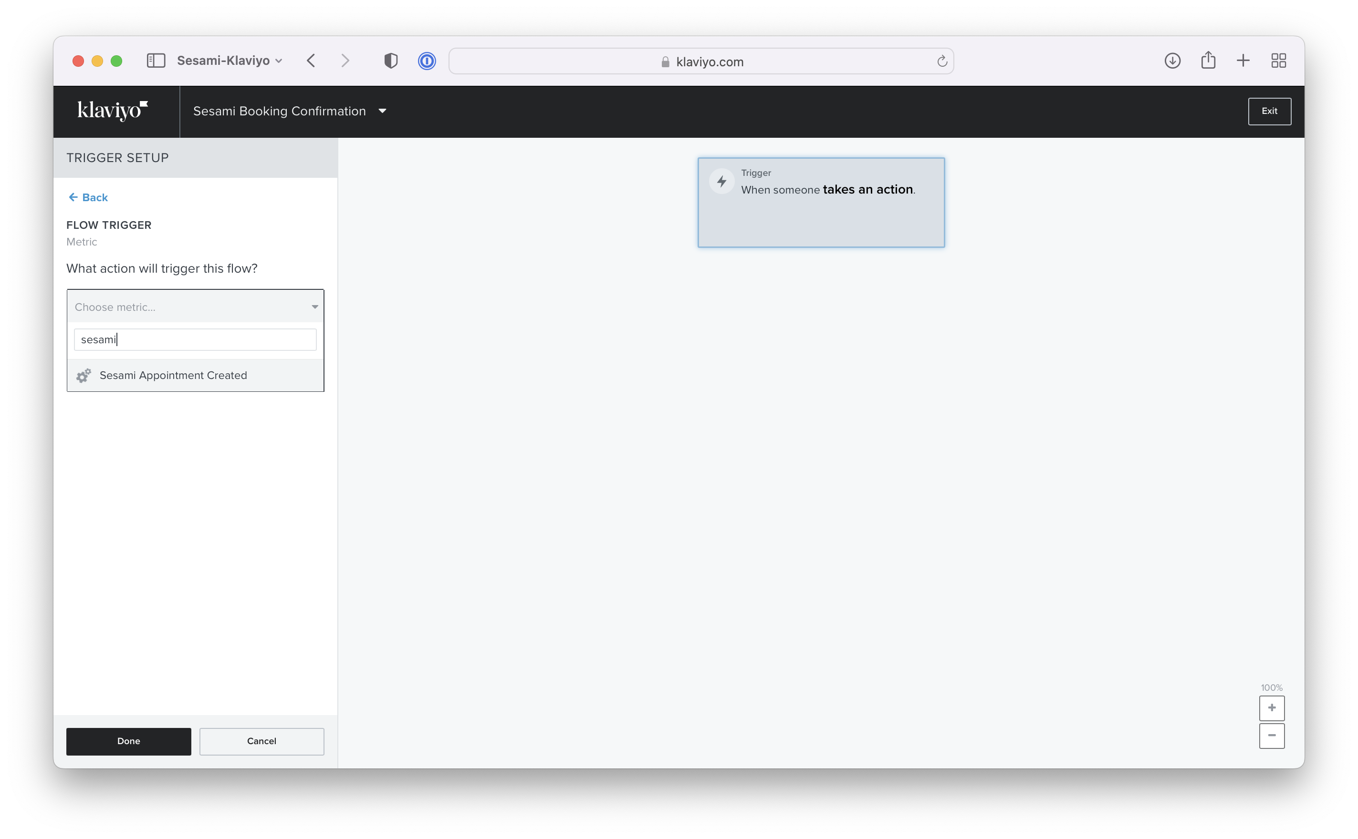The image size is (1358, 839).
Task: Open a new tab with plus icon
Action: click(x=1243, y=61)
